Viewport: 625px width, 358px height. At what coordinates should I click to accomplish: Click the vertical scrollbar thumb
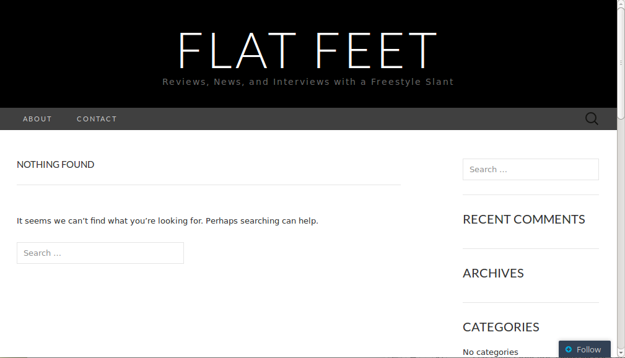(621, 62)
